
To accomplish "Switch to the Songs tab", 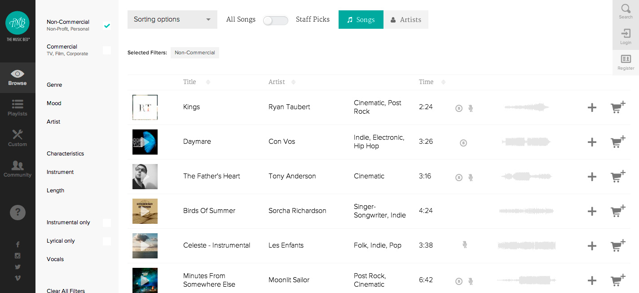I will (361, 19).
